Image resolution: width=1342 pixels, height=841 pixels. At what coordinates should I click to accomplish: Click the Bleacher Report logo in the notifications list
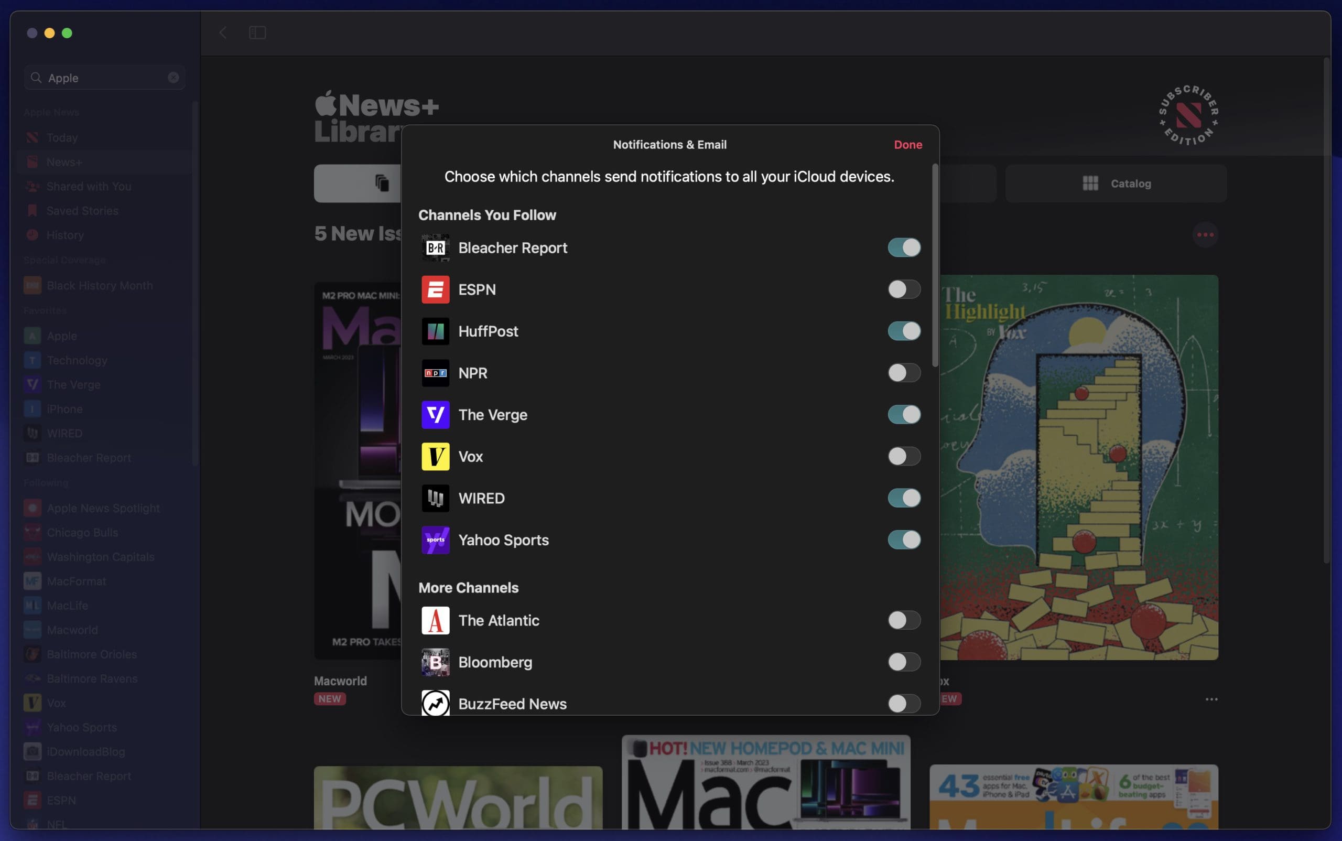pyautogui.click(x=435, y=247)
